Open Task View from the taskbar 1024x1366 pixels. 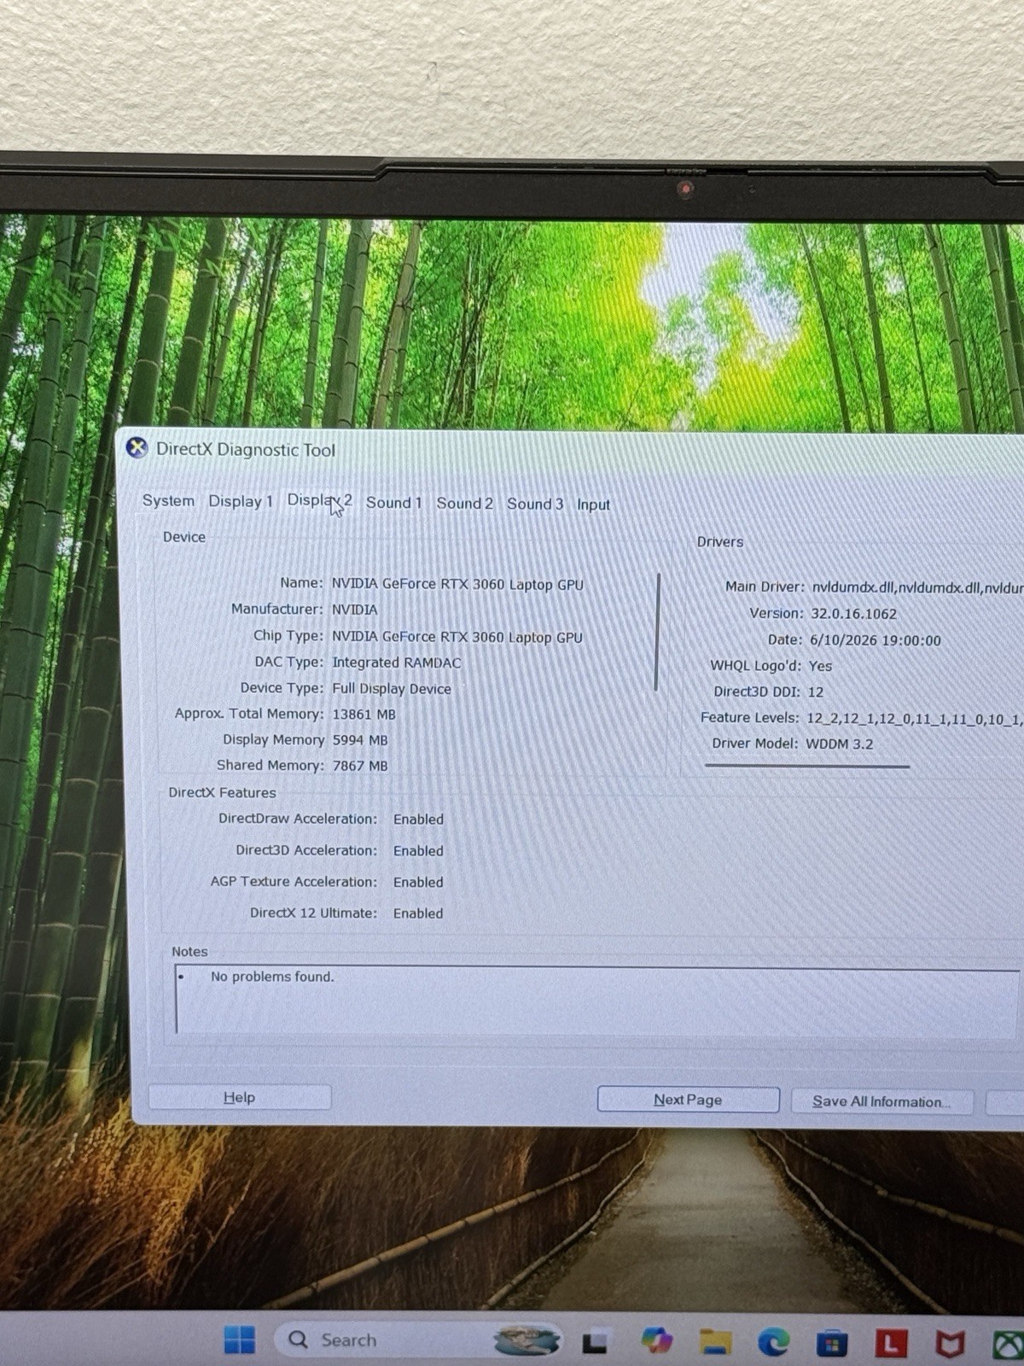595,1342
